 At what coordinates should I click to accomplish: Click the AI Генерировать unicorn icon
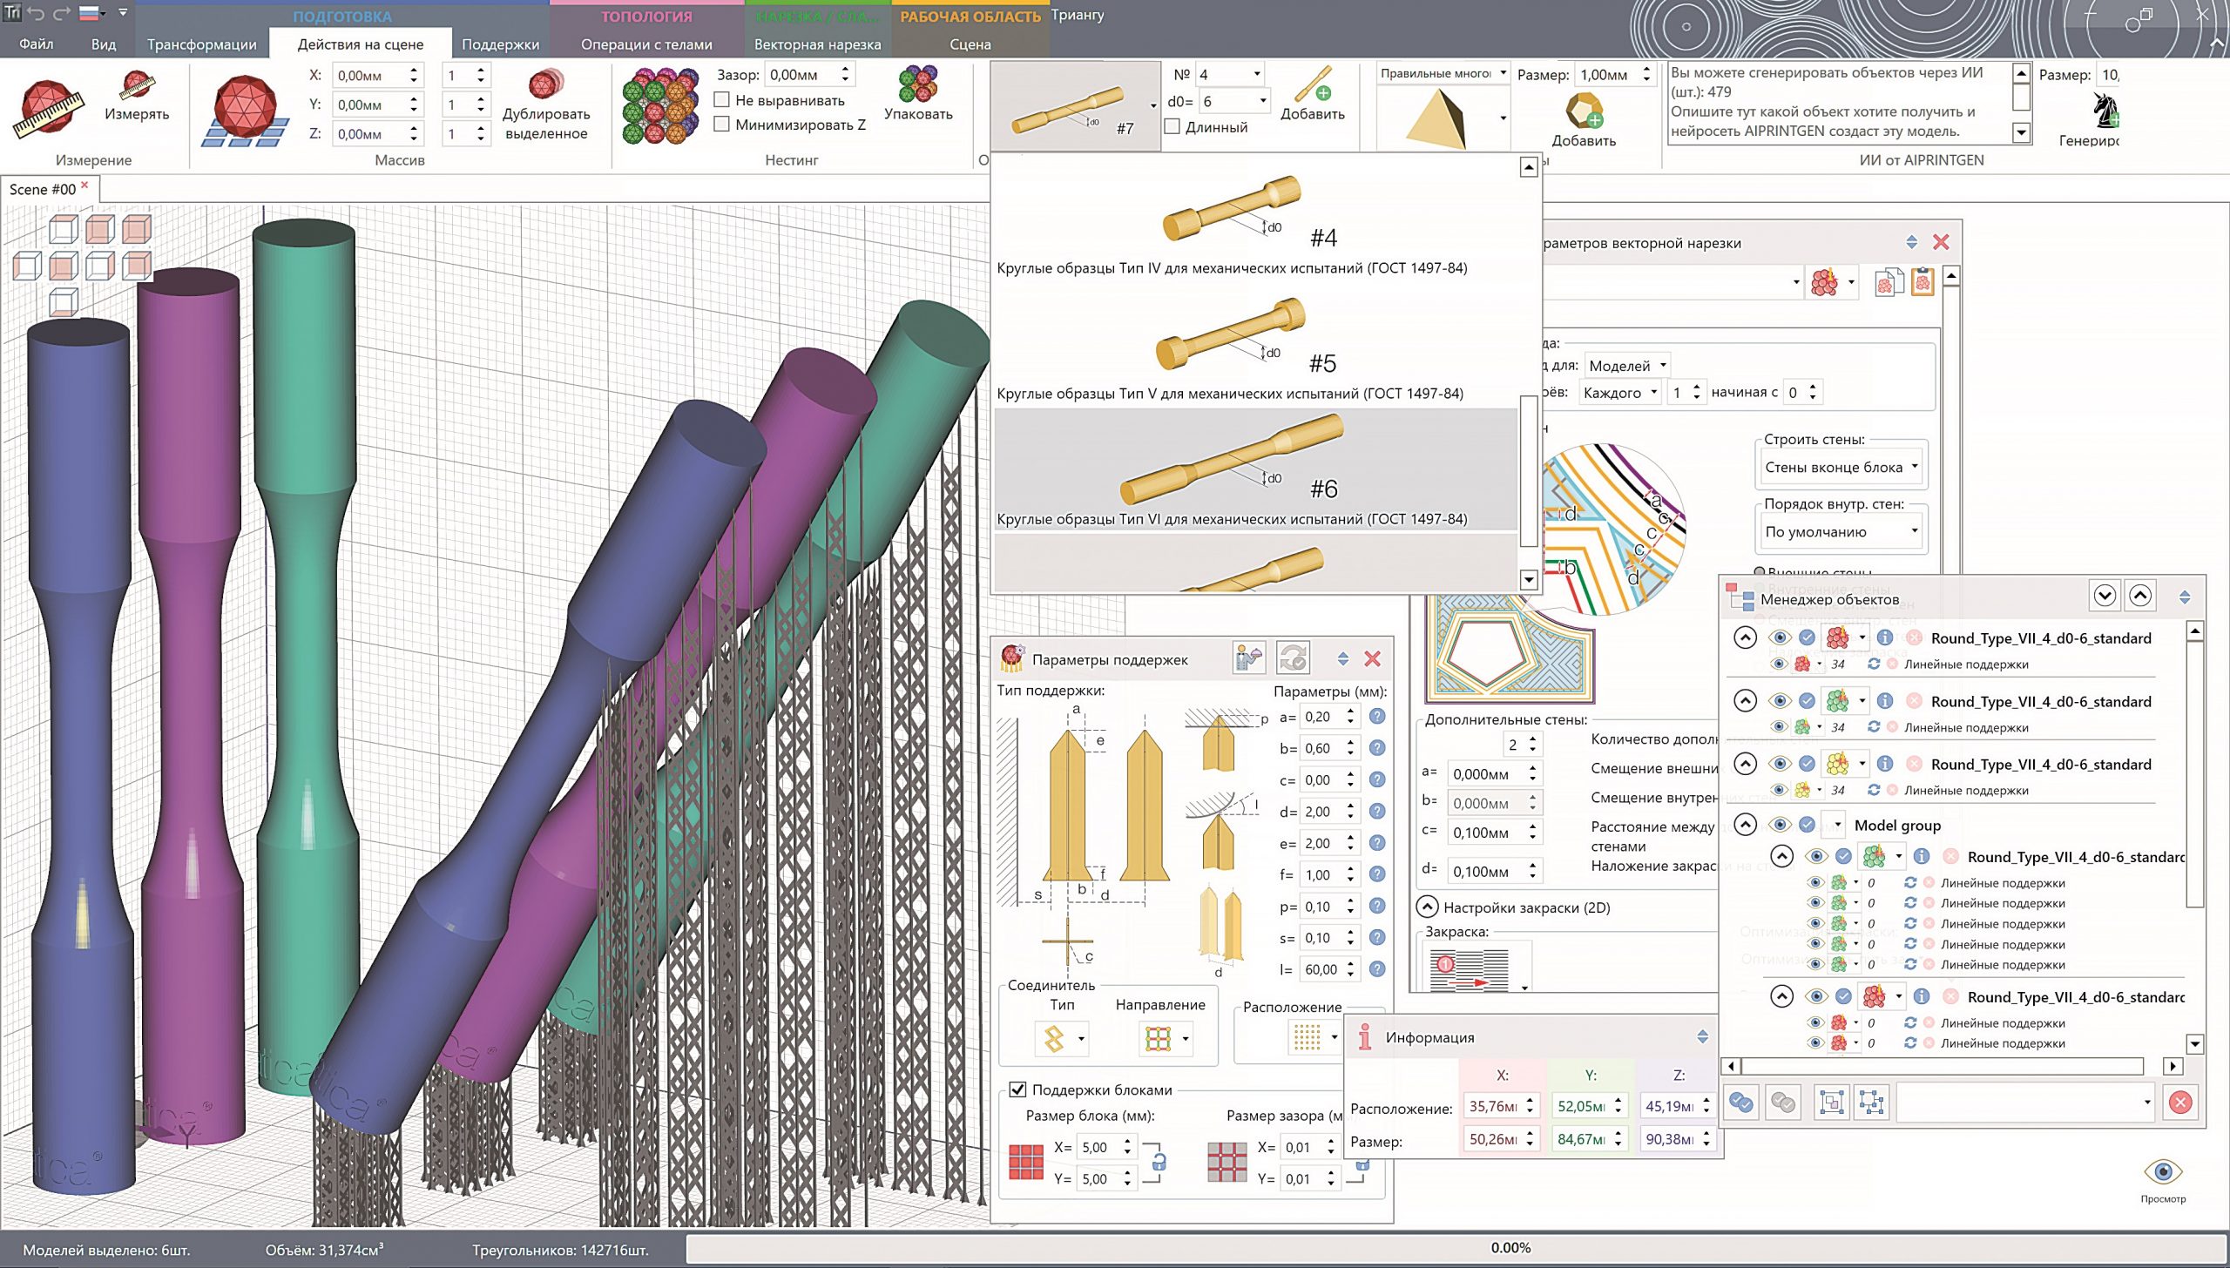pyautogui.click(x=2105, y=110)
